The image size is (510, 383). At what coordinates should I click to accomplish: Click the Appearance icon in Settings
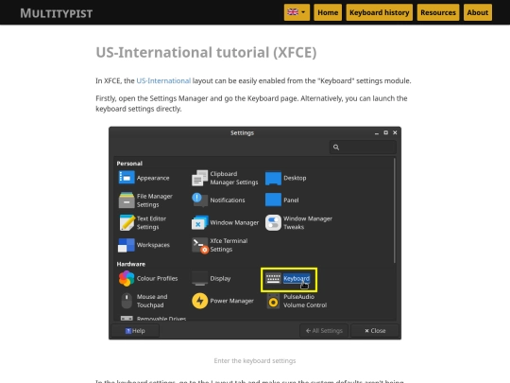[127, 178]
